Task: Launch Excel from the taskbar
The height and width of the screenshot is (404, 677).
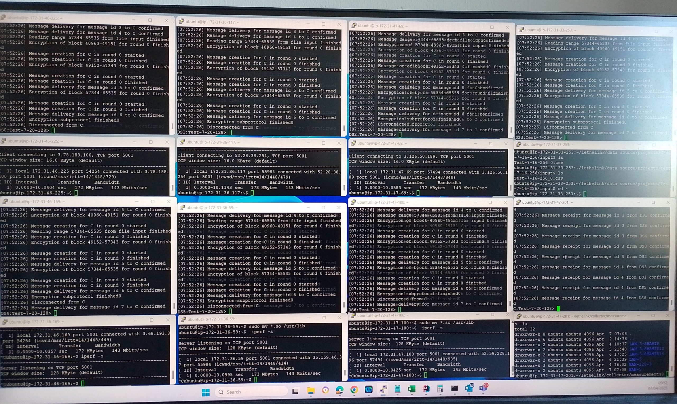Action: (x=411, y=389)
